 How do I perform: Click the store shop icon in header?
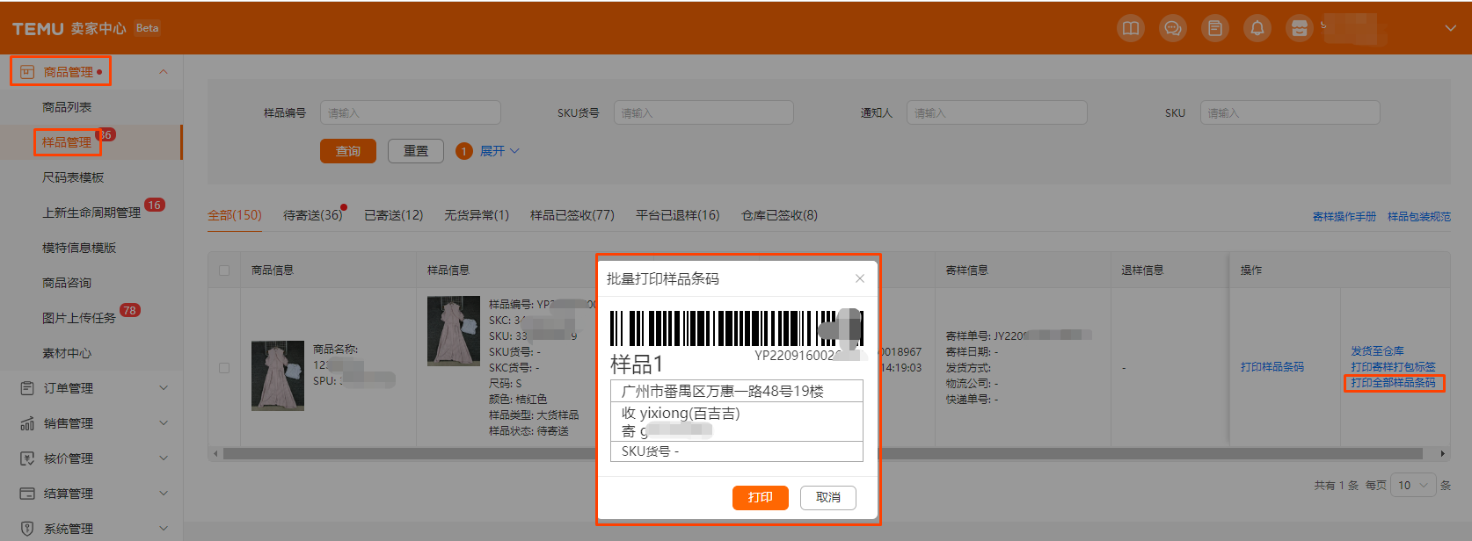coord(1299,28)
